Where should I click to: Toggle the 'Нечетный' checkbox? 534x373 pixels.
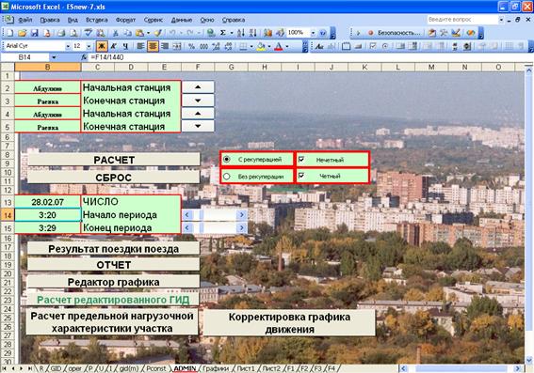301,159
